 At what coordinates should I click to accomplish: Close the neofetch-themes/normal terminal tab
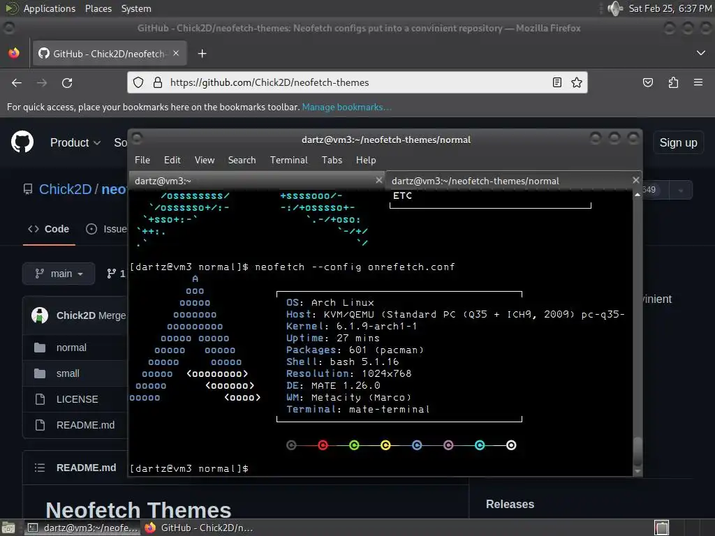tap(635, 180)
